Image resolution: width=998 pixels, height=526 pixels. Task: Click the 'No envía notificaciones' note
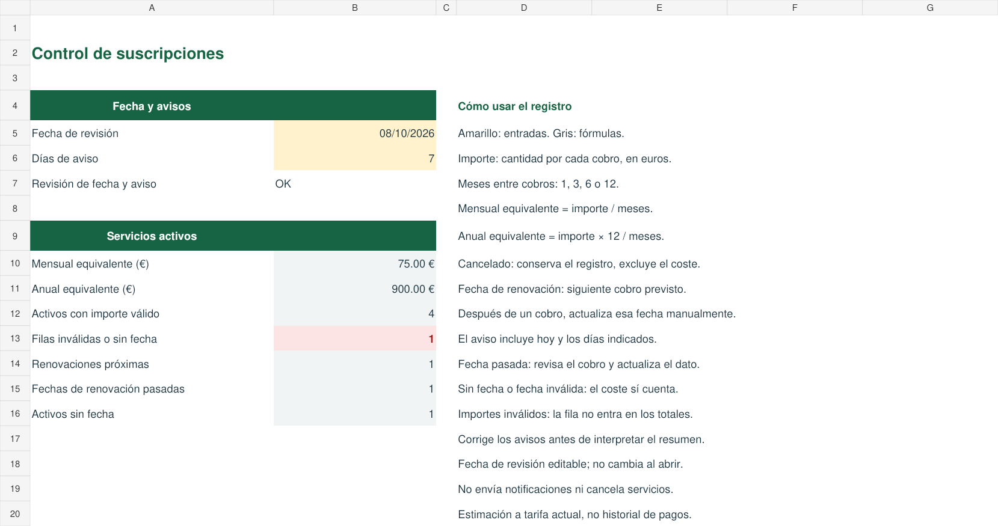[x=565, y=489]
